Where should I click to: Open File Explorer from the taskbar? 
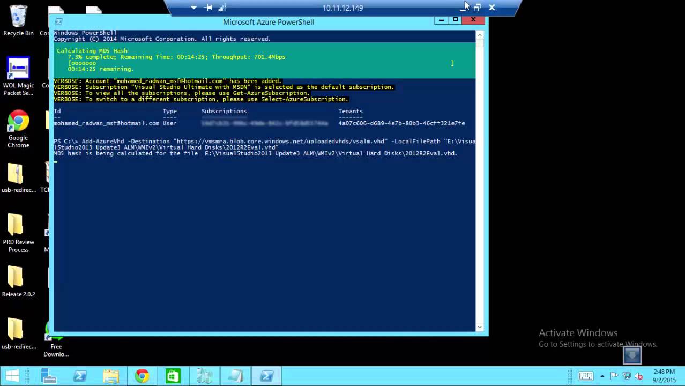pyautogui.click(x=111, y=376)
